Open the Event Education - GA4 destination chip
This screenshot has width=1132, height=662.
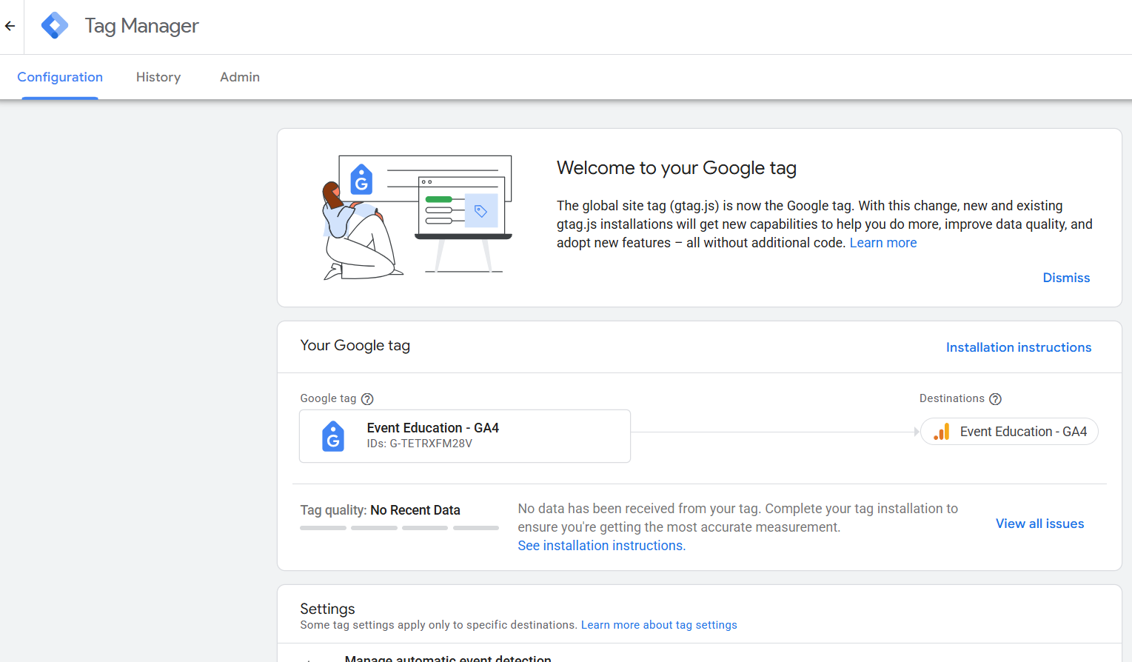click(x=1009, y=432)
